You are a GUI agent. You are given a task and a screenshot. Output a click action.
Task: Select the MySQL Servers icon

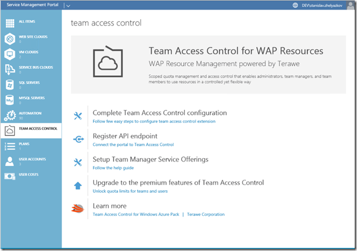point(10,100)
